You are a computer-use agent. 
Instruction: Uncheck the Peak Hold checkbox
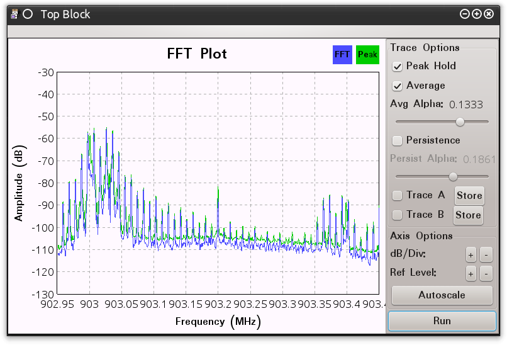coord(398,66)
